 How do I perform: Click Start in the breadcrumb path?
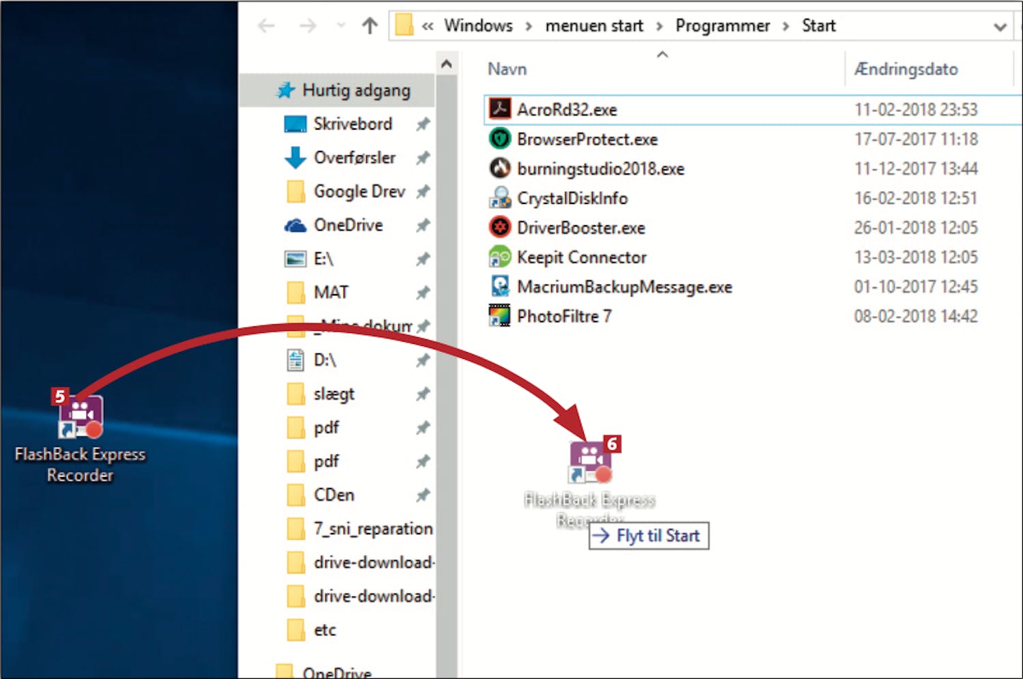point(818,26)
